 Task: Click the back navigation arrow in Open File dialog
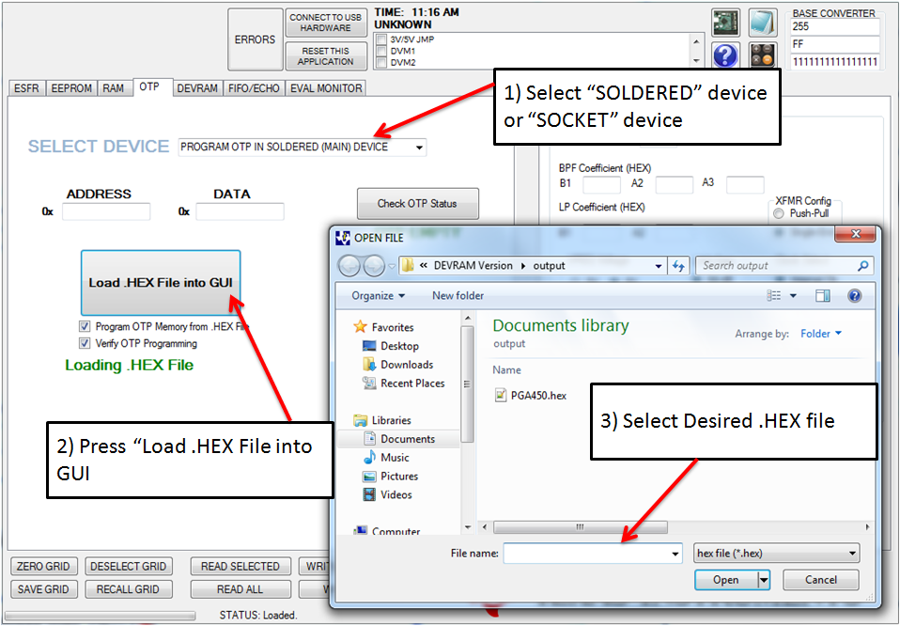(x=349, y=265)
